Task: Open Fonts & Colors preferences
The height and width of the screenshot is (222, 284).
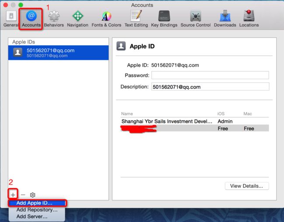Action: point(106,19)
